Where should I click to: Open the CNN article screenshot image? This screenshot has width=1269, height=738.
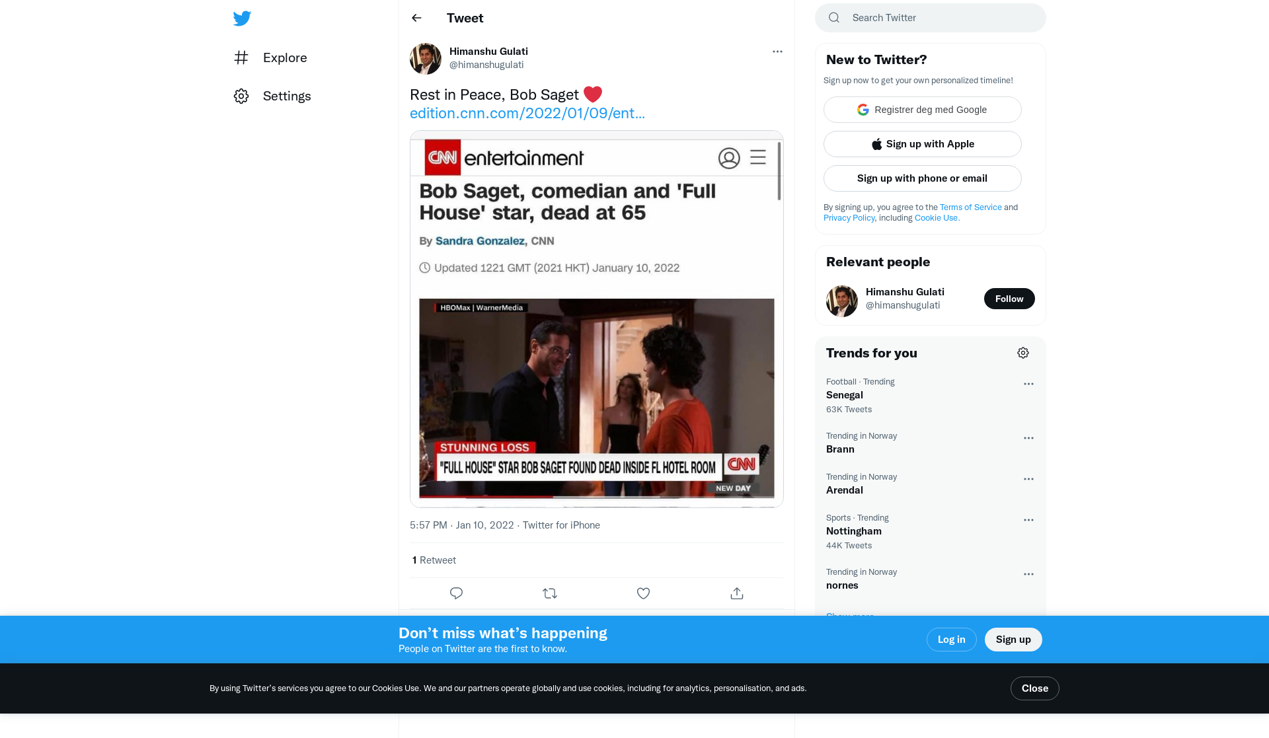tap(596, 318)
